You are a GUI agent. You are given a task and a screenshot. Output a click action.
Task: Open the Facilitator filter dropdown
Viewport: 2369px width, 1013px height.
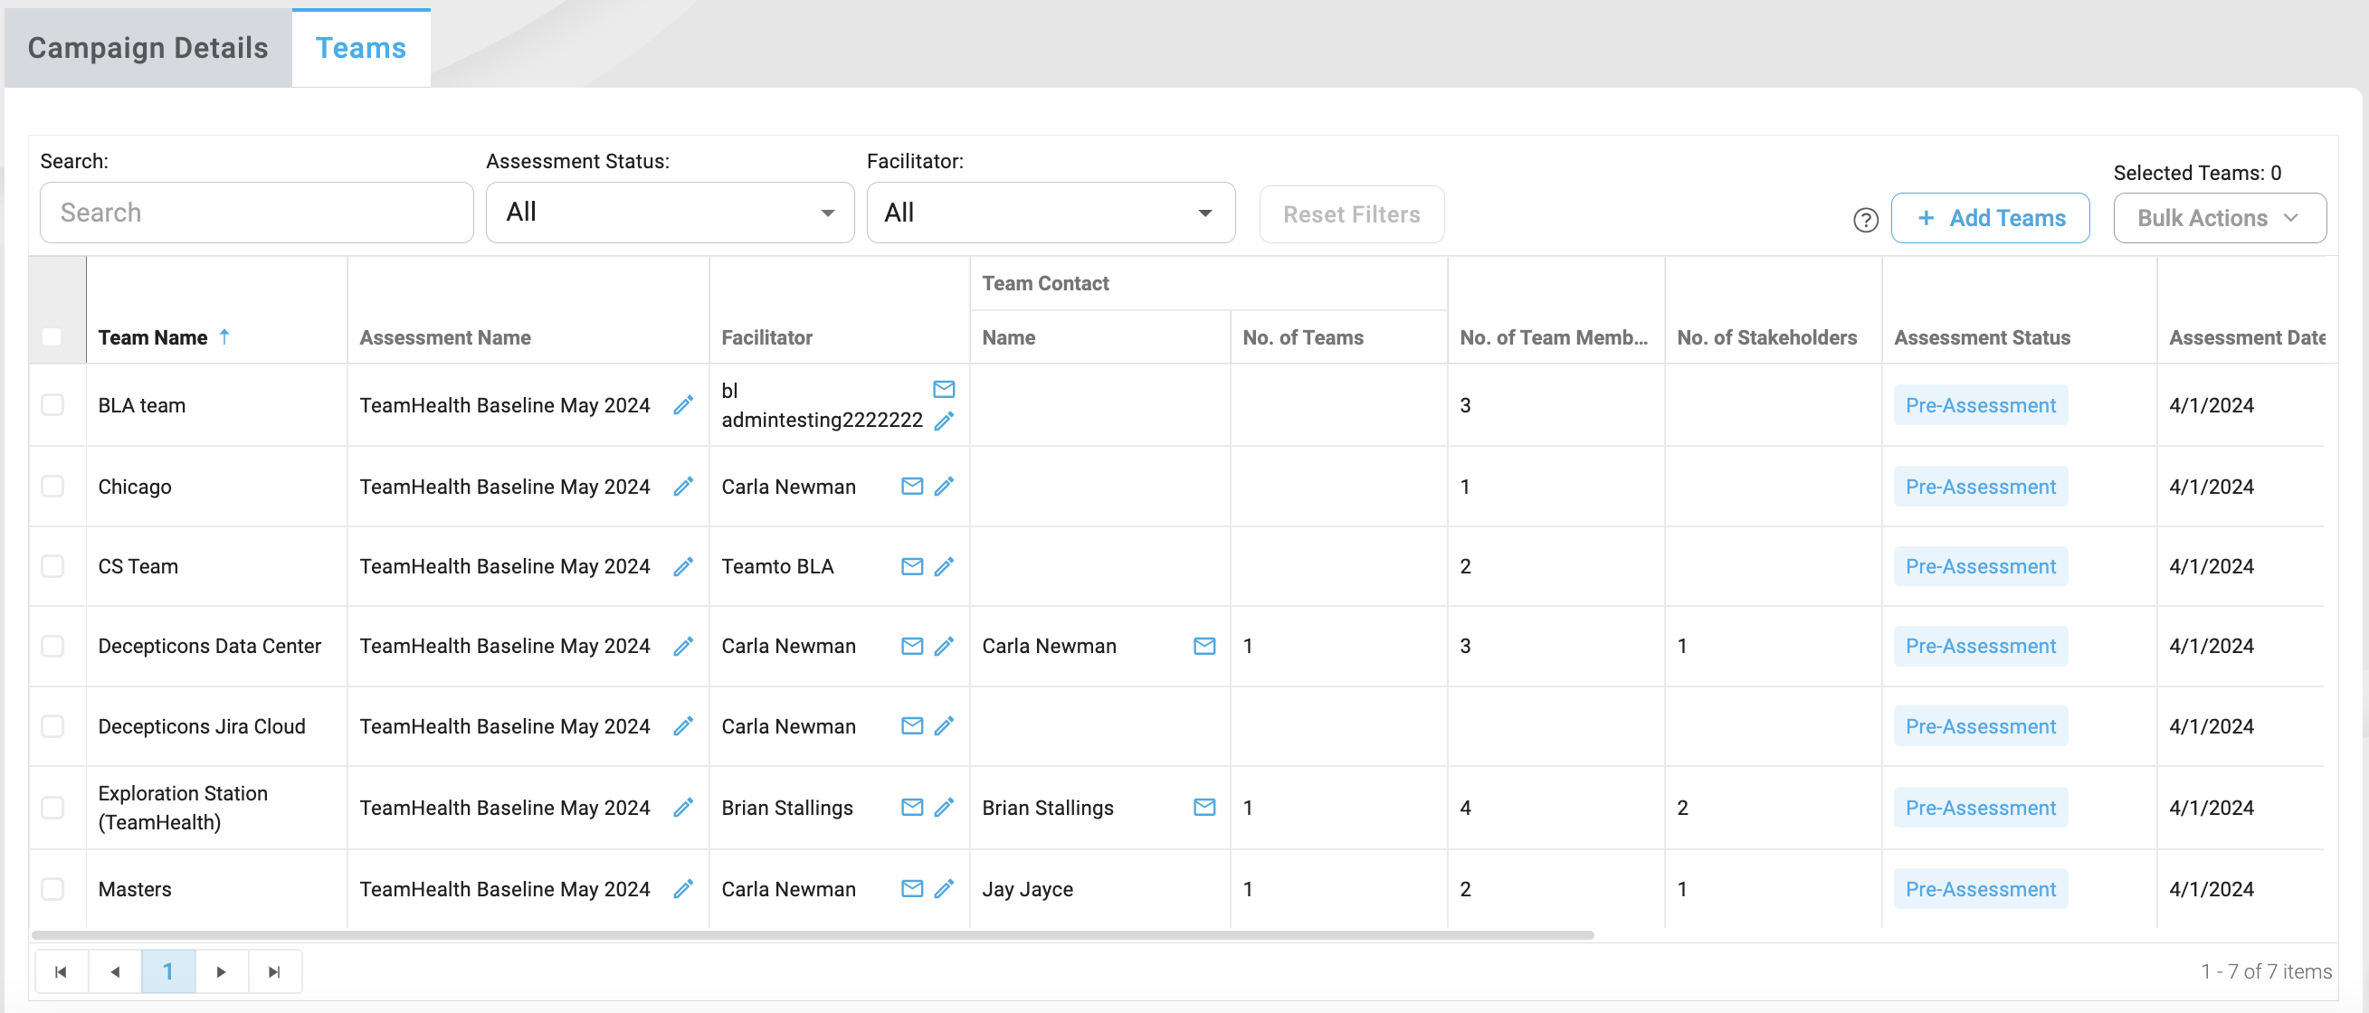1051,213
